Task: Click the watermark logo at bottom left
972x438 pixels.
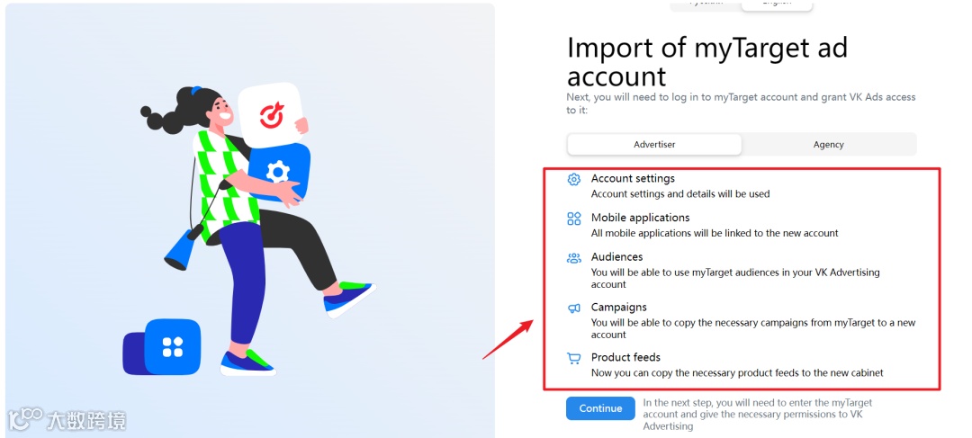Action: 67,419
